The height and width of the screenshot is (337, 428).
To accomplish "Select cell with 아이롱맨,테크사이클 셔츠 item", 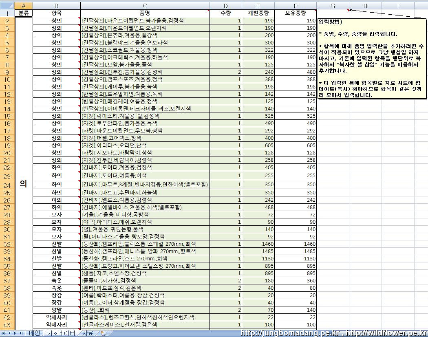I will click(145, 109).
